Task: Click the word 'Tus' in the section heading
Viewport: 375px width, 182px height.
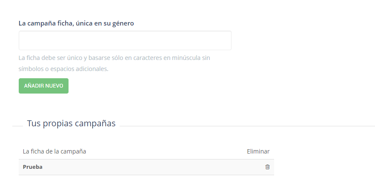Action: click(x=32, y=123)
